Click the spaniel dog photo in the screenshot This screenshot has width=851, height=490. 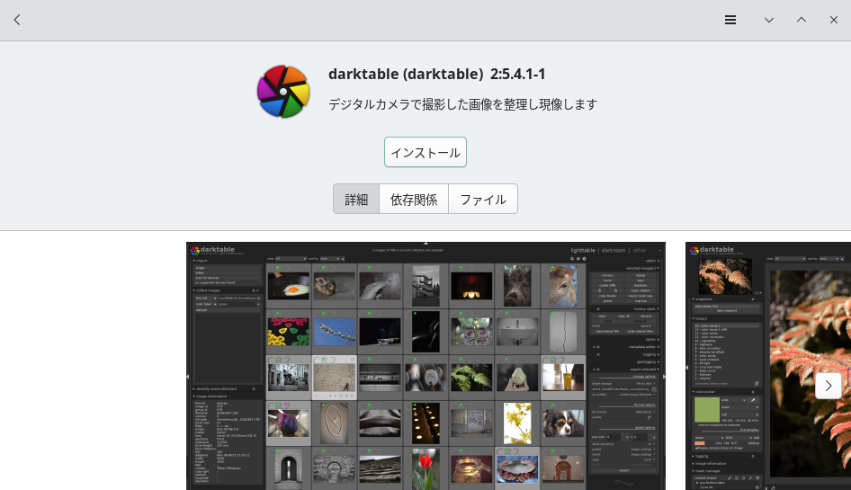coord(562,423)
